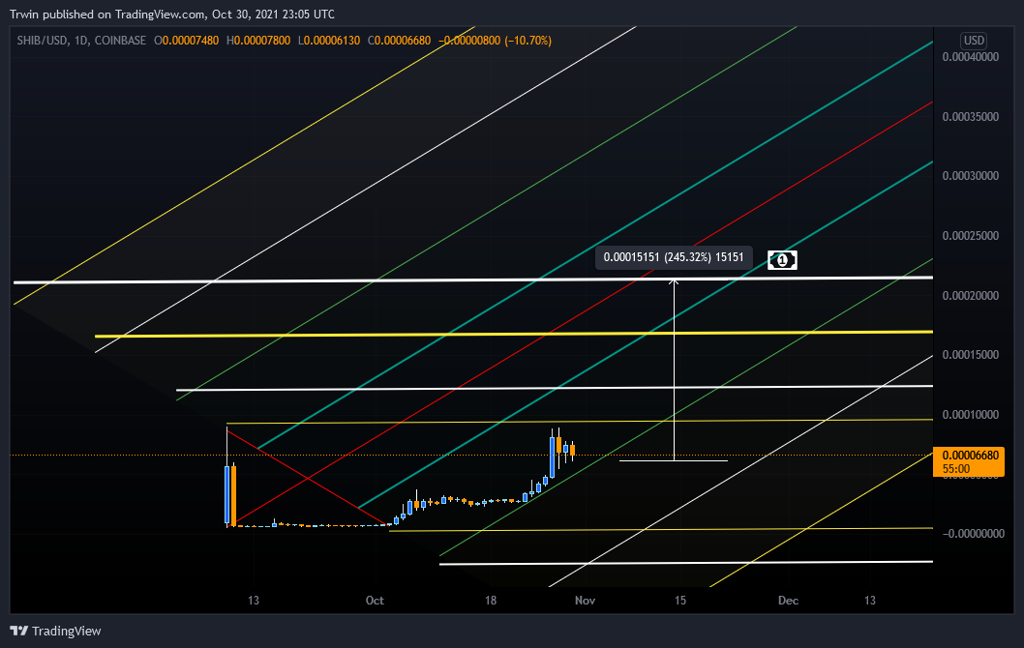Screen dimensions: 1024x648
Task: Click the high value H0.00007800
Action: coord(258,41)
